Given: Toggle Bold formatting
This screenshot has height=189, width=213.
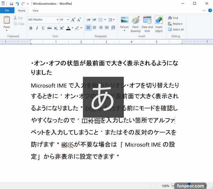Looking at the screenshot, I should 31,28.
